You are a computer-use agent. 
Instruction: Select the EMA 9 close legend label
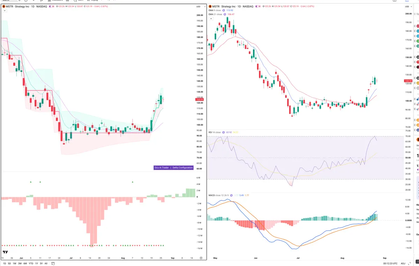click(x=215, y=10)
